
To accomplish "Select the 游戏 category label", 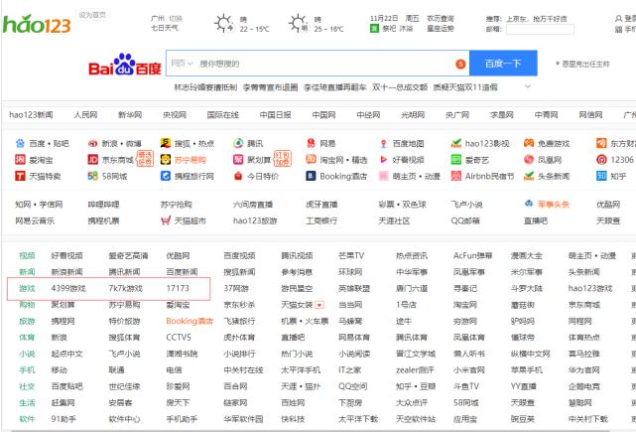I will coord(27,288).
